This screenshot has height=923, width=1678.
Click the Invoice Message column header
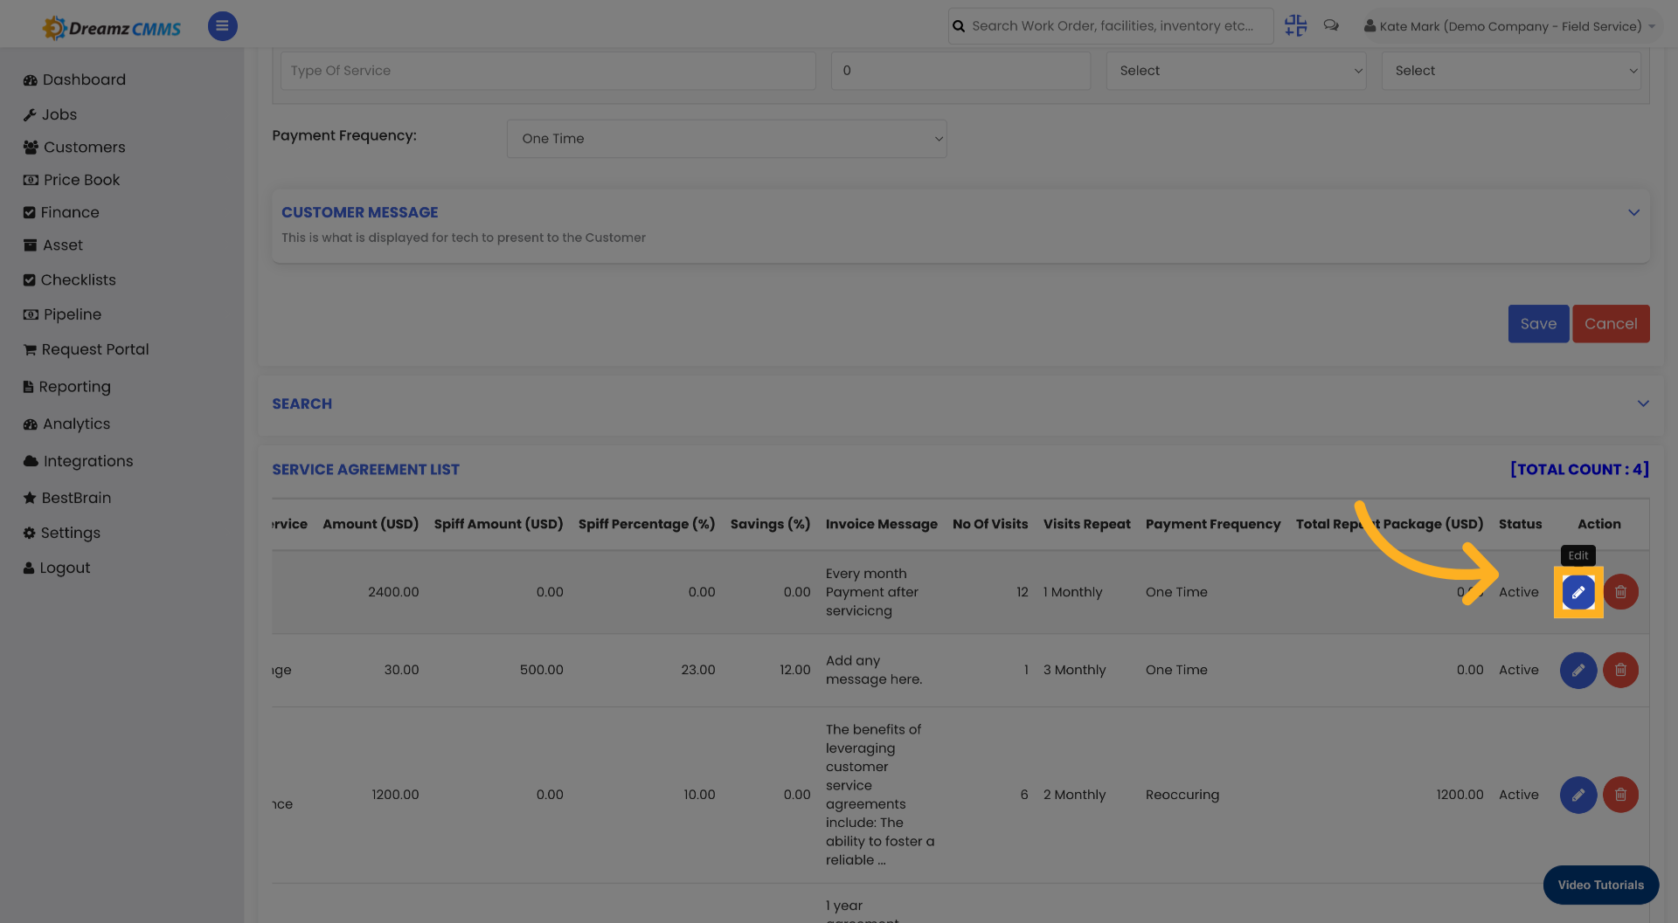point(881,524)
